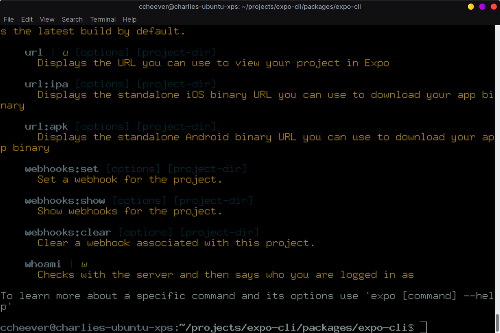Click the window title bar text
Screen dimensions: 500x333
250,6
